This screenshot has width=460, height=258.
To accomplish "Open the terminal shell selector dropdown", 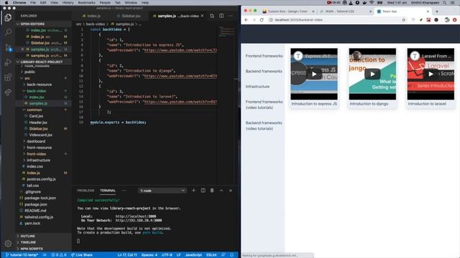I will (x=162, y=191).
